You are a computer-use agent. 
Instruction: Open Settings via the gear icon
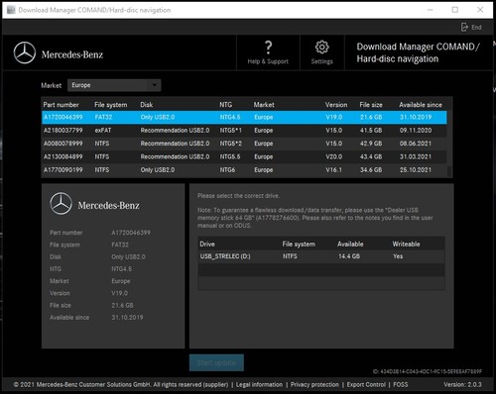[x=321, y=48]
